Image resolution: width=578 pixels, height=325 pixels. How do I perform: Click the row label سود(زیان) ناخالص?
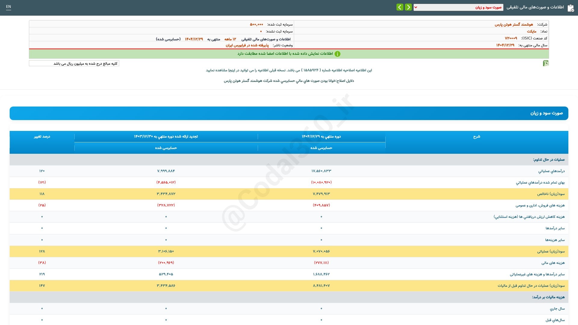tap(551, 194)
